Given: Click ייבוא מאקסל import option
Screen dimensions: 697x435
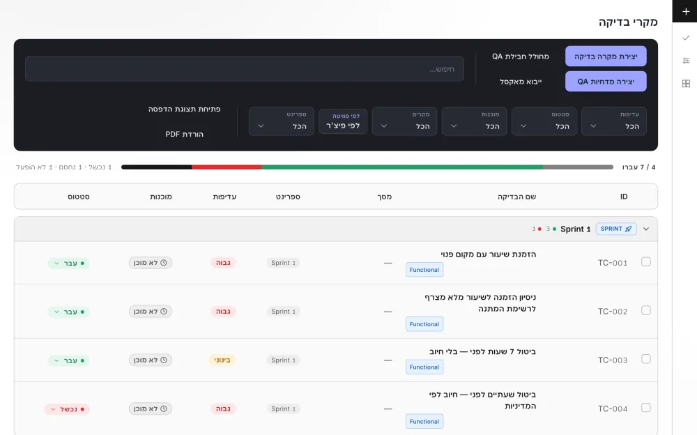Looking at the screenshot, I should click(521, 82).
